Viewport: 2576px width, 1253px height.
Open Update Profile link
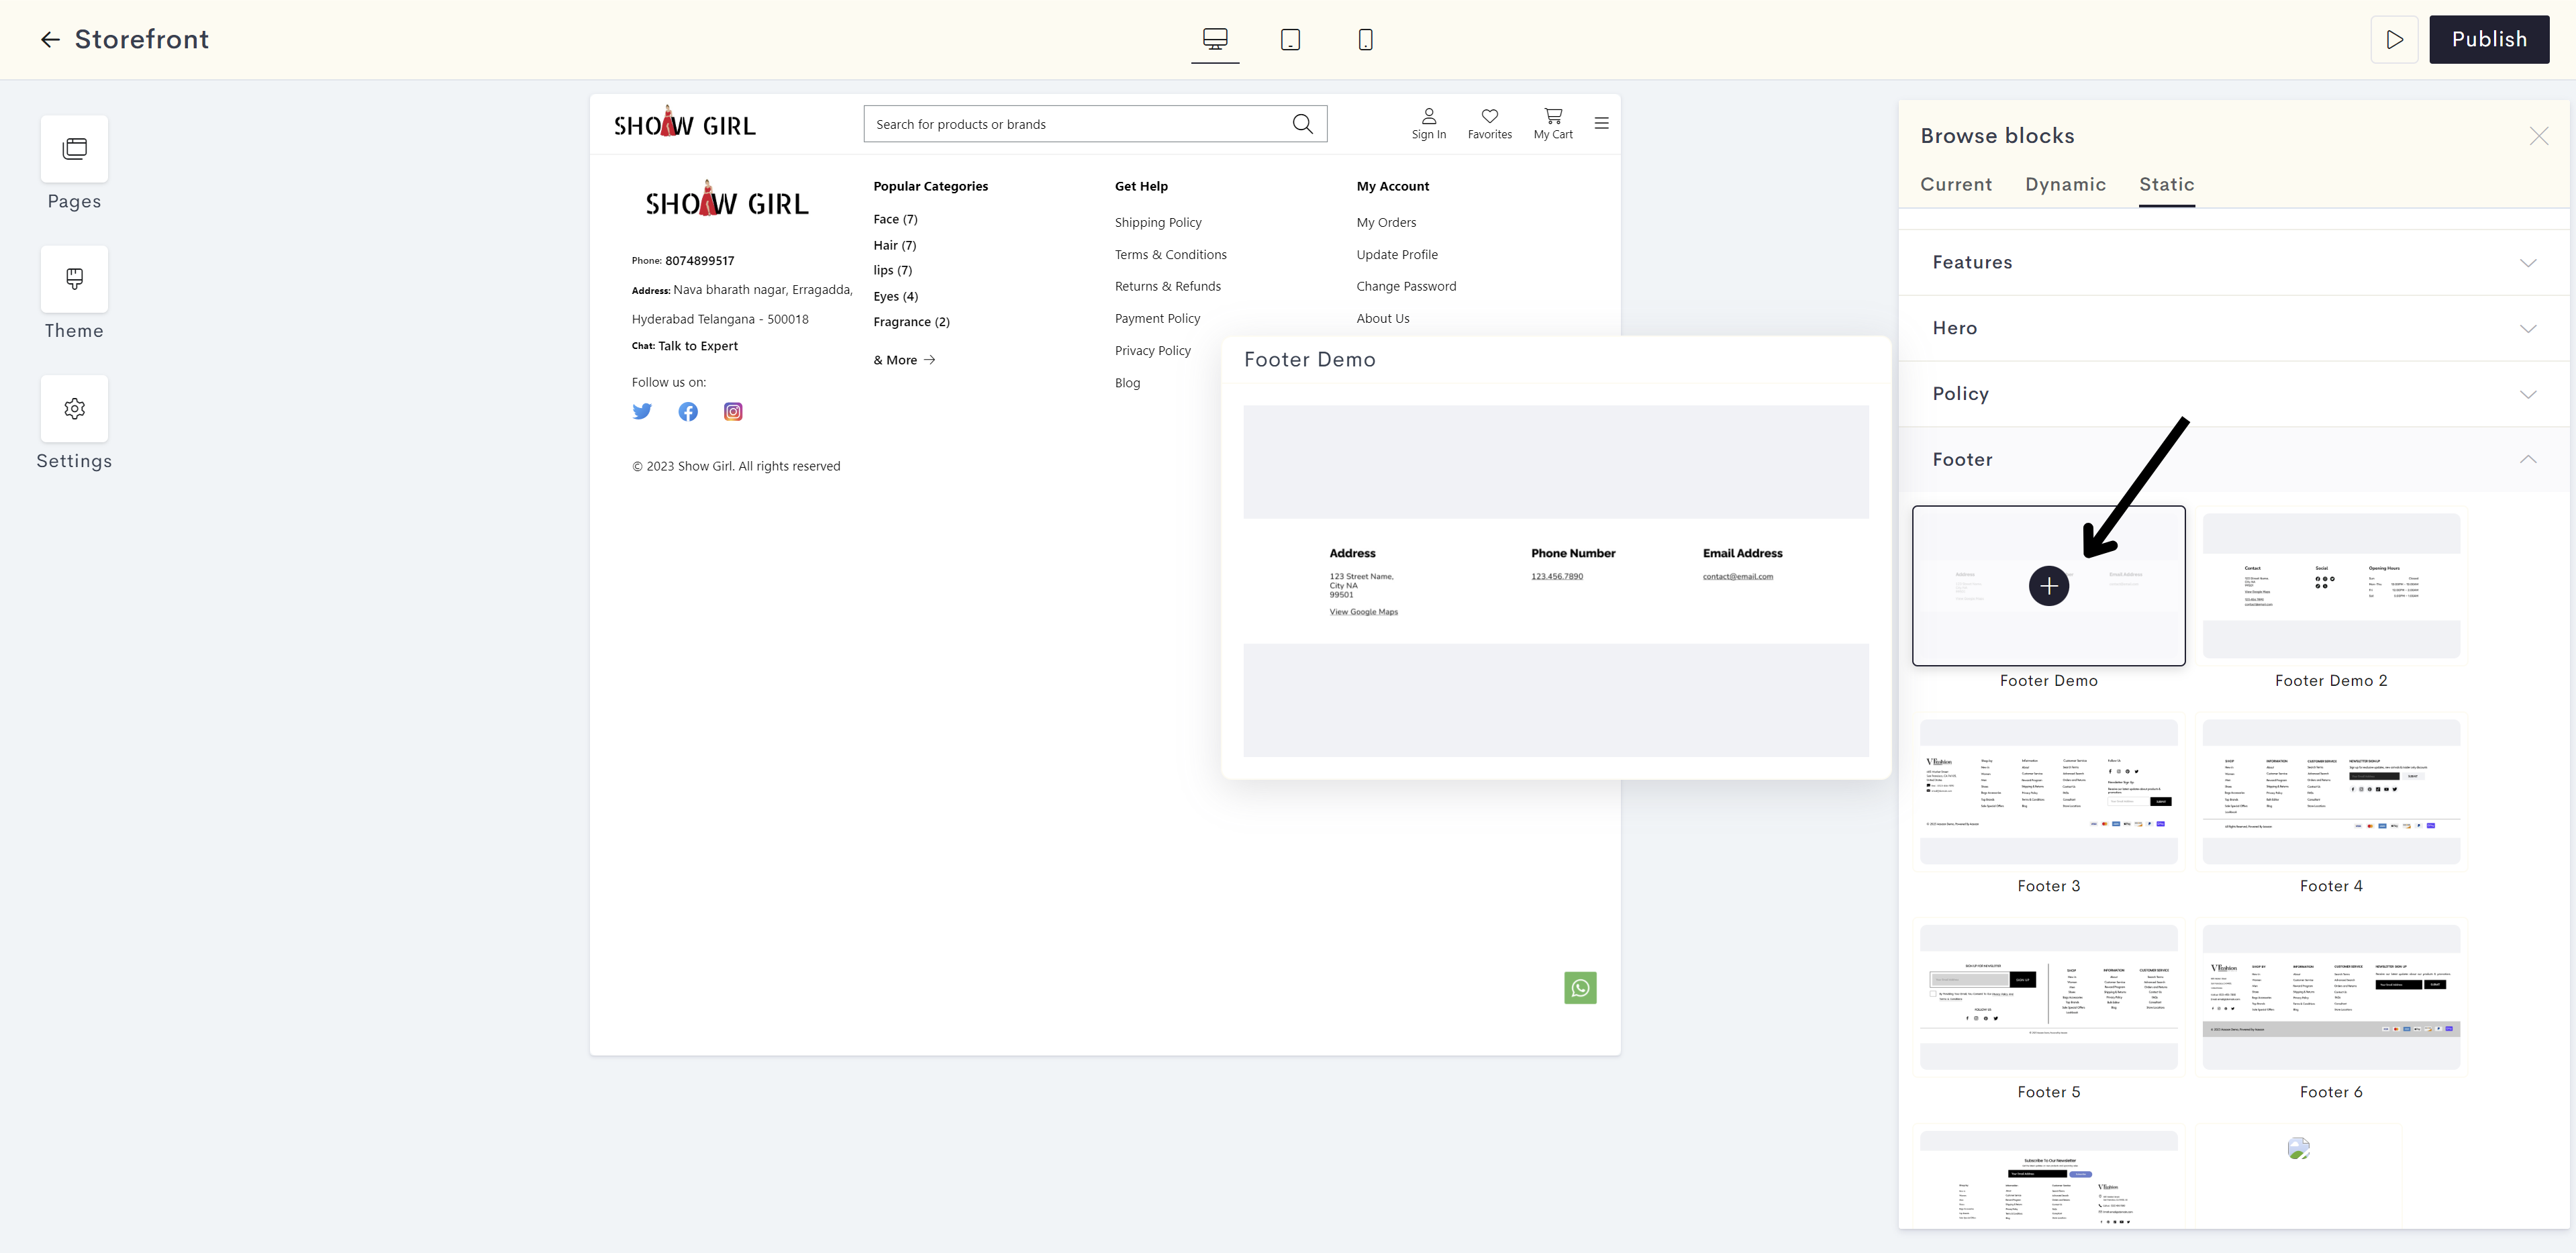coord(1397,254)
